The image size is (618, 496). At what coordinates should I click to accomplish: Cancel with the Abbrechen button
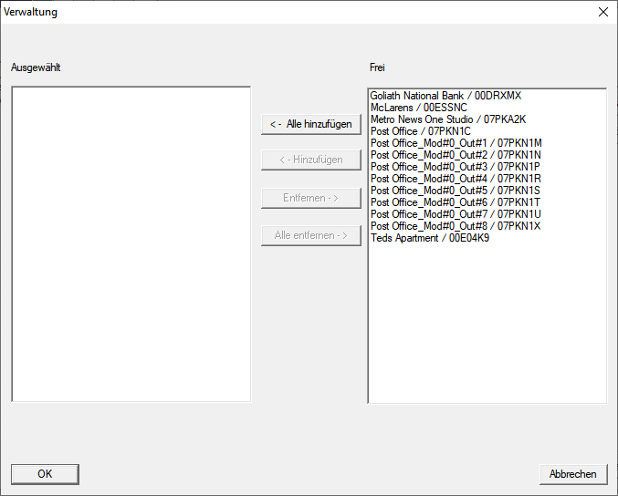[572, 474]
